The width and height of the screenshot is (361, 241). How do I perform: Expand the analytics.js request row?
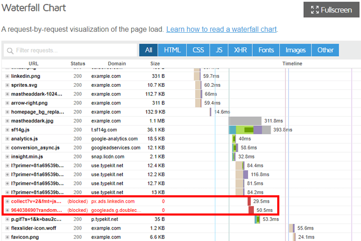point(7,139)
